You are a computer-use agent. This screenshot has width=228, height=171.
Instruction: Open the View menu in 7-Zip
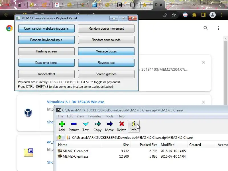point(80,116)
